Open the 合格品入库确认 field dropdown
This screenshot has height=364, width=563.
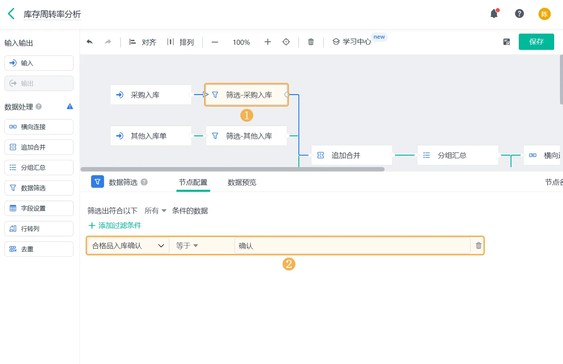[x=128, y=245]
